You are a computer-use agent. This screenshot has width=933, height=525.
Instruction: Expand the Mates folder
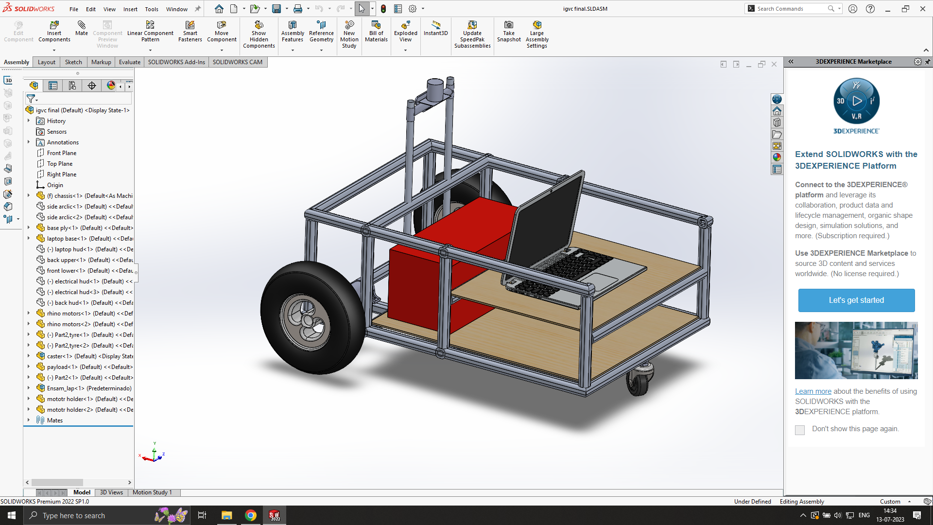tap(28, 420)
